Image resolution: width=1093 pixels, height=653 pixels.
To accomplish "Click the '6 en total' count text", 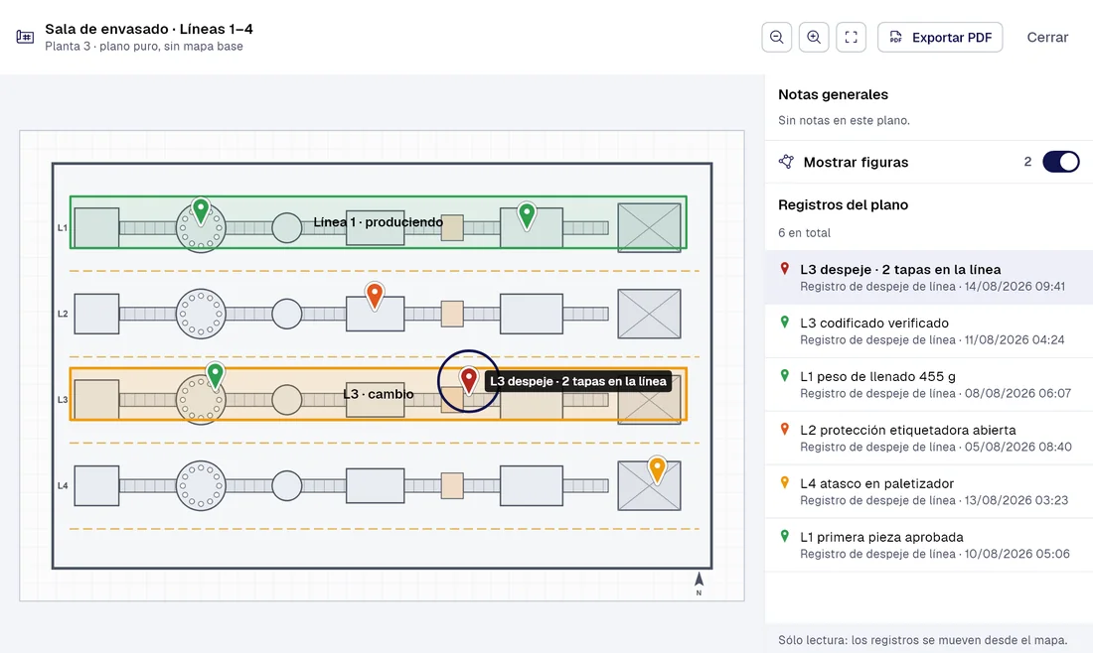I will 805,232.
